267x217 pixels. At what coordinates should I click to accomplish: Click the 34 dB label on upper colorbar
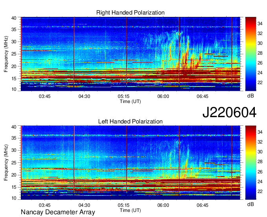[x=260, y=24]
